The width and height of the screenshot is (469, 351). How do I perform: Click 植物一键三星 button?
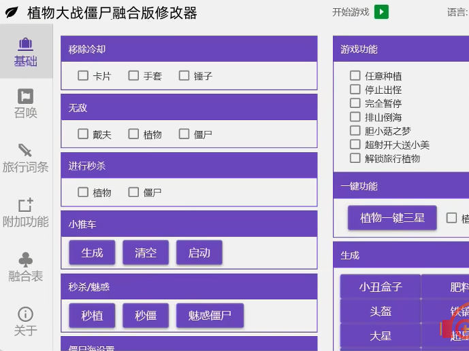click(x=392, y=218)
